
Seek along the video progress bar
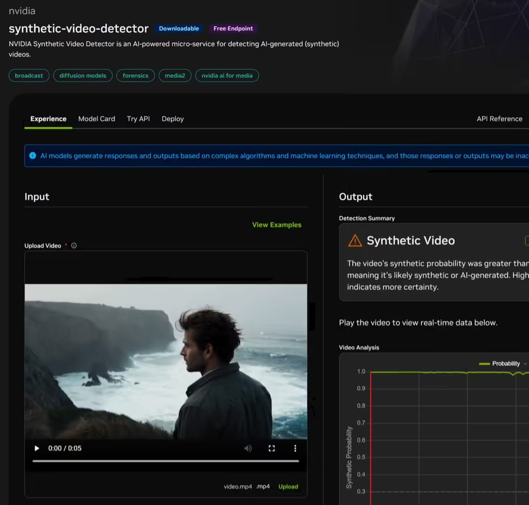(166, 461)
